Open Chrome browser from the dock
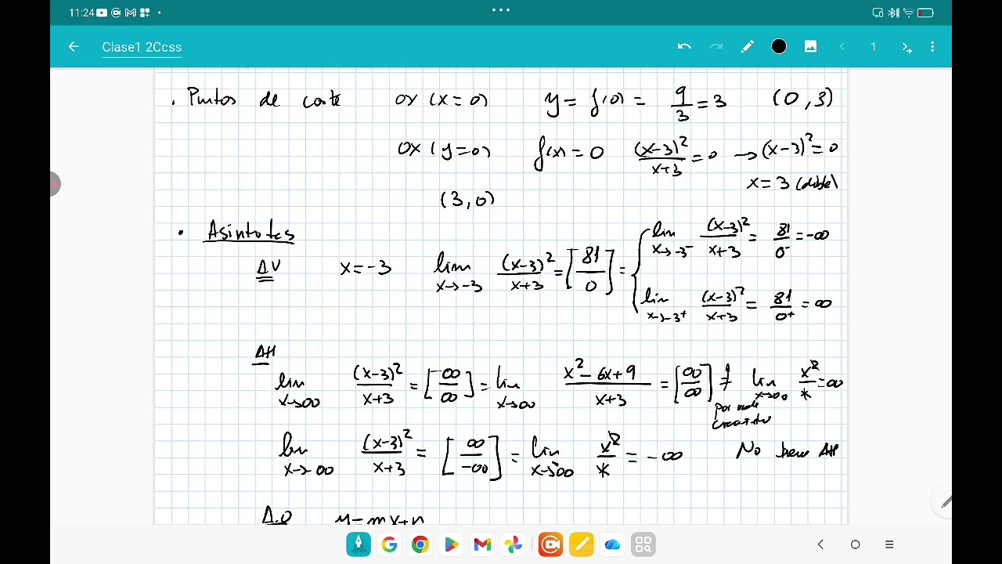 420,544
